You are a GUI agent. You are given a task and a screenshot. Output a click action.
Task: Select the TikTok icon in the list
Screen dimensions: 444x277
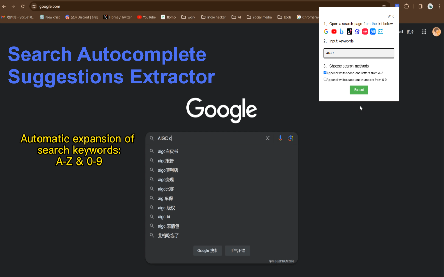pyautogui.click(x=349, y=32)
